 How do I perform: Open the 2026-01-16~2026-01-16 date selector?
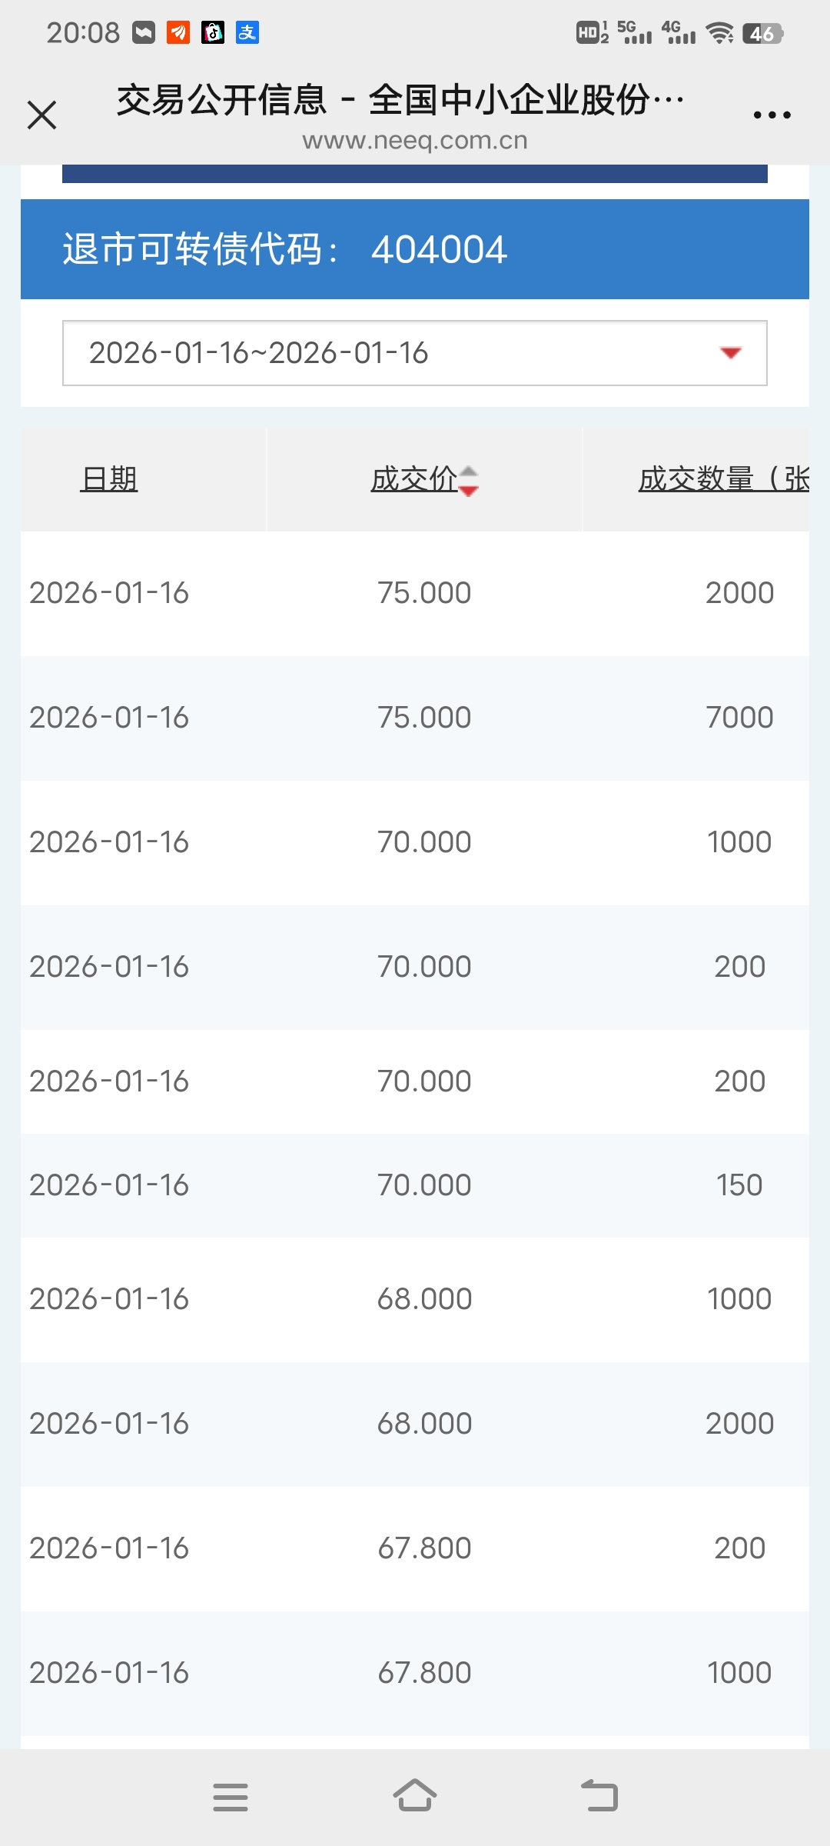[415, 353]
